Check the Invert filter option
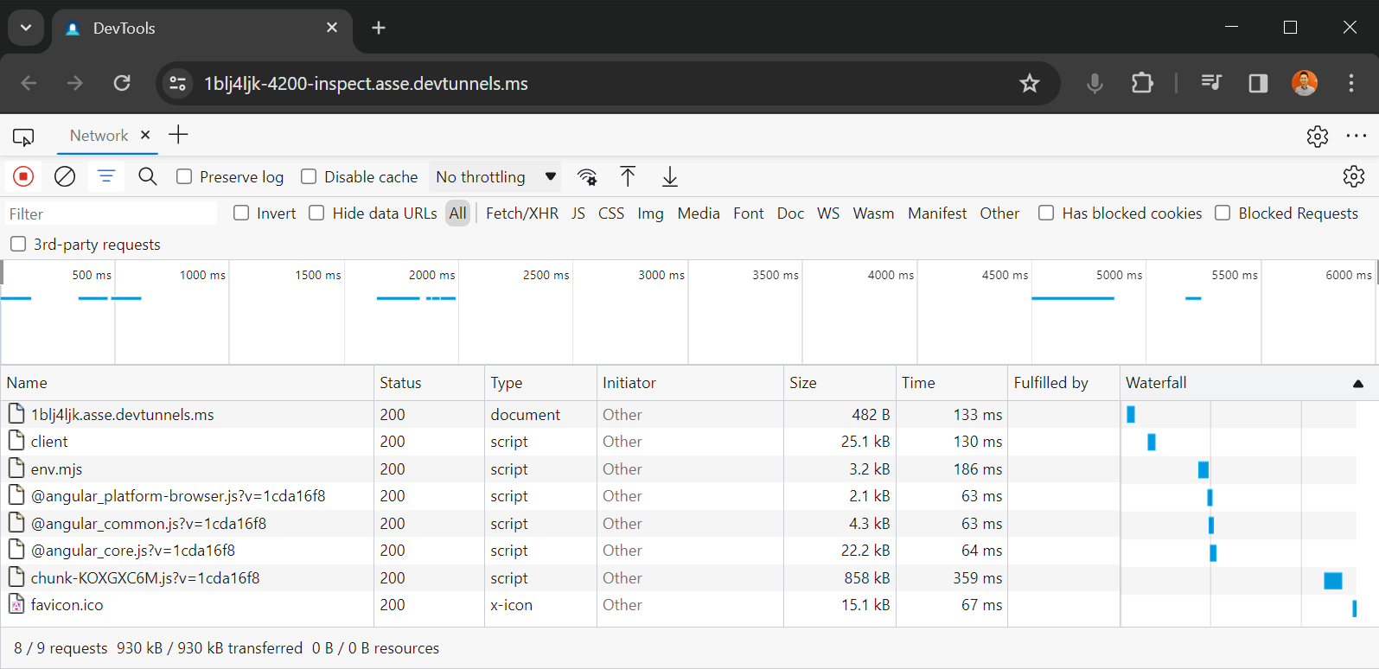The width and height of the screenshot is (1379, 669). pos(241,213)
